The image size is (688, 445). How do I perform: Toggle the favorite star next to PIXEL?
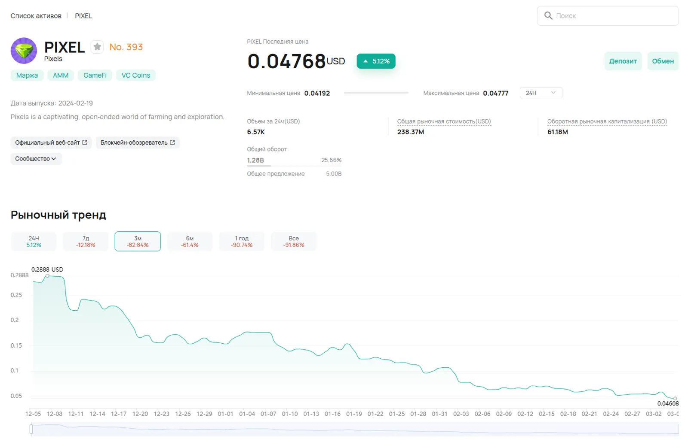pos(98,47)
